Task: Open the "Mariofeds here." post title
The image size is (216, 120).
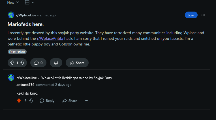Action: coord(25,24)
